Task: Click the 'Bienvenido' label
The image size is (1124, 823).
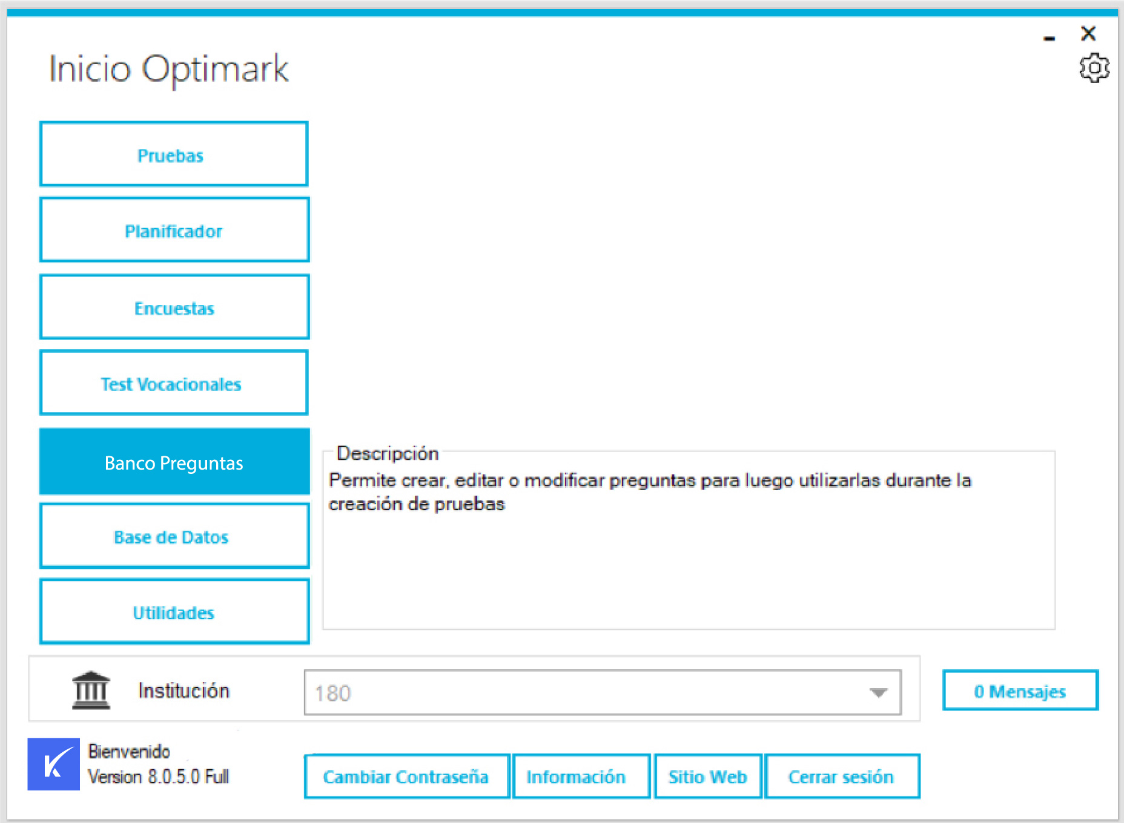Action: coord(129,751)
